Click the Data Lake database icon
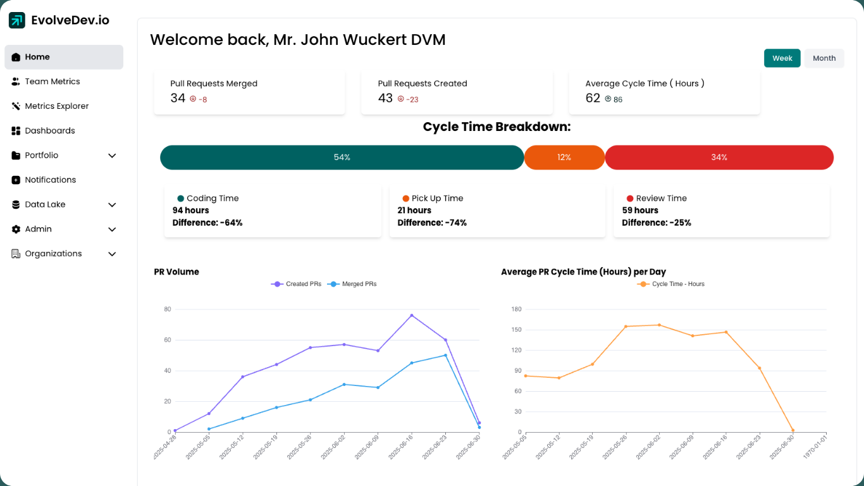 [x=16, y=205]
